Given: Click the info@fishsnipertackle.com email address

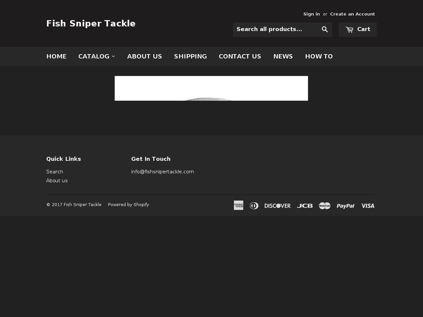Looking at the screenshot, I should point(163,172).
